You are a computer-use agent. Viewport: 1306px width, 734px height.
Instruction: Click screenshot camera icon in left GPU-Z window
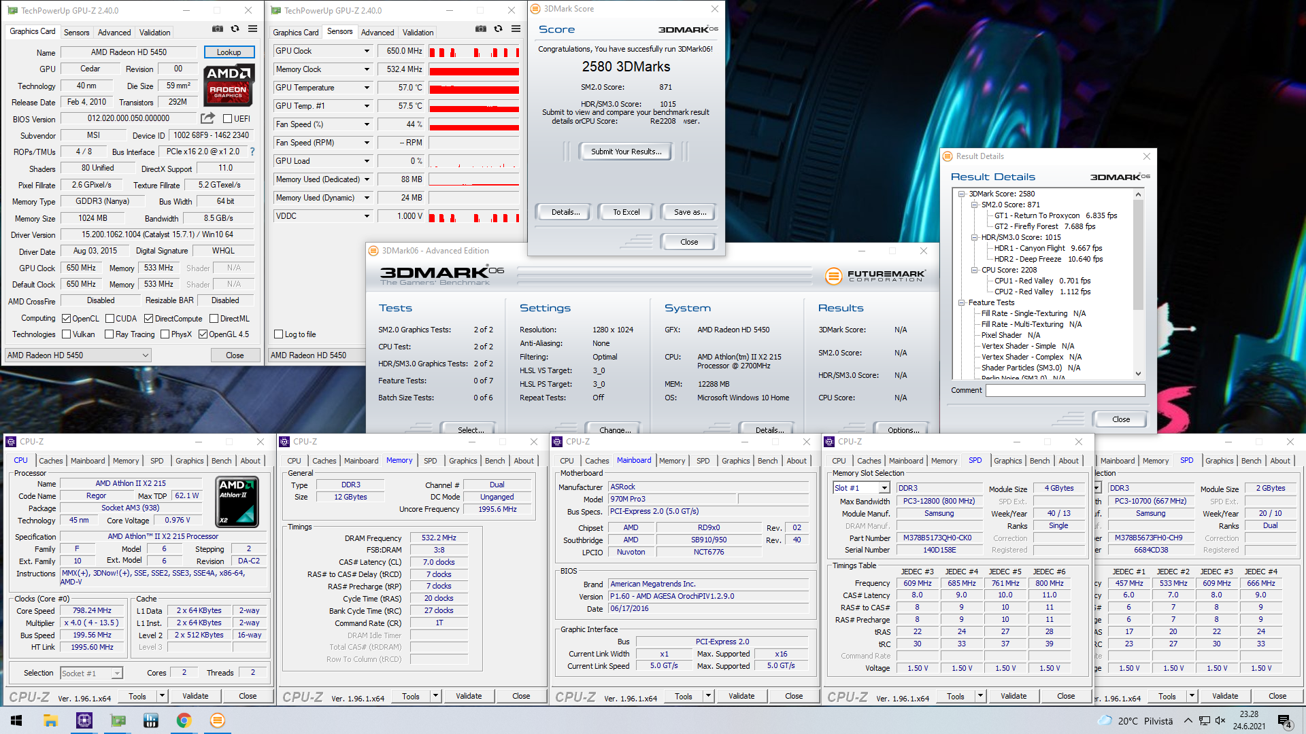pos(218,29)
